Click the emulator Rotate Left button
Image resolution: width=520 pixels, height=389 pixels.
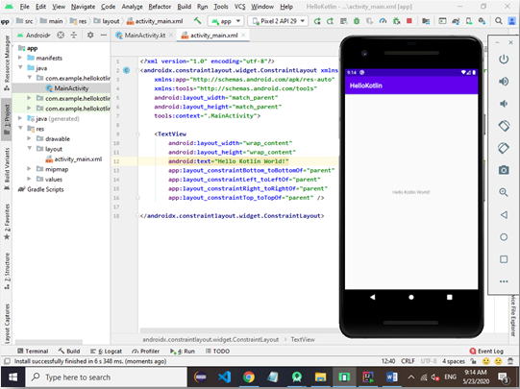tap(504, 126)
